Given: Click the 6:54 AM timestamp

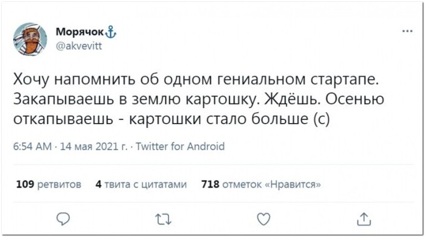Looking at the screenshot, I should point(32,146).
